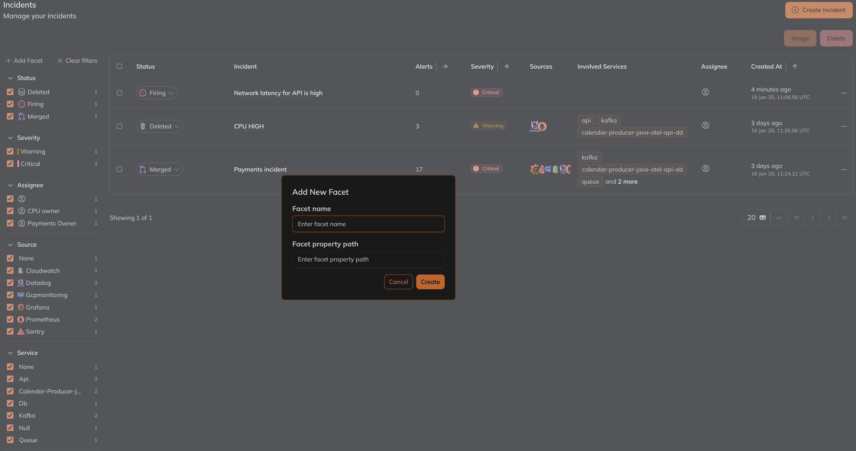Image resolution: width=856 pixels, height=451 pixels.
Task: Click the Clear filters X icon
Action: [60, 61]
